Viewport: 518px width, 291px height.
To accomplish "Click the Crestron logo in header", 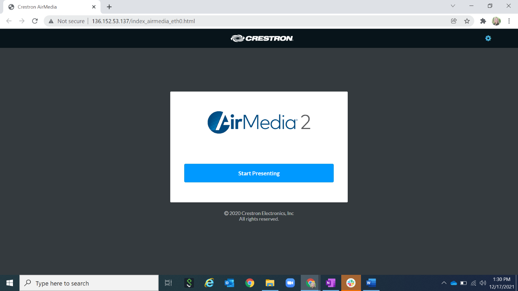I will coord(262,38).
